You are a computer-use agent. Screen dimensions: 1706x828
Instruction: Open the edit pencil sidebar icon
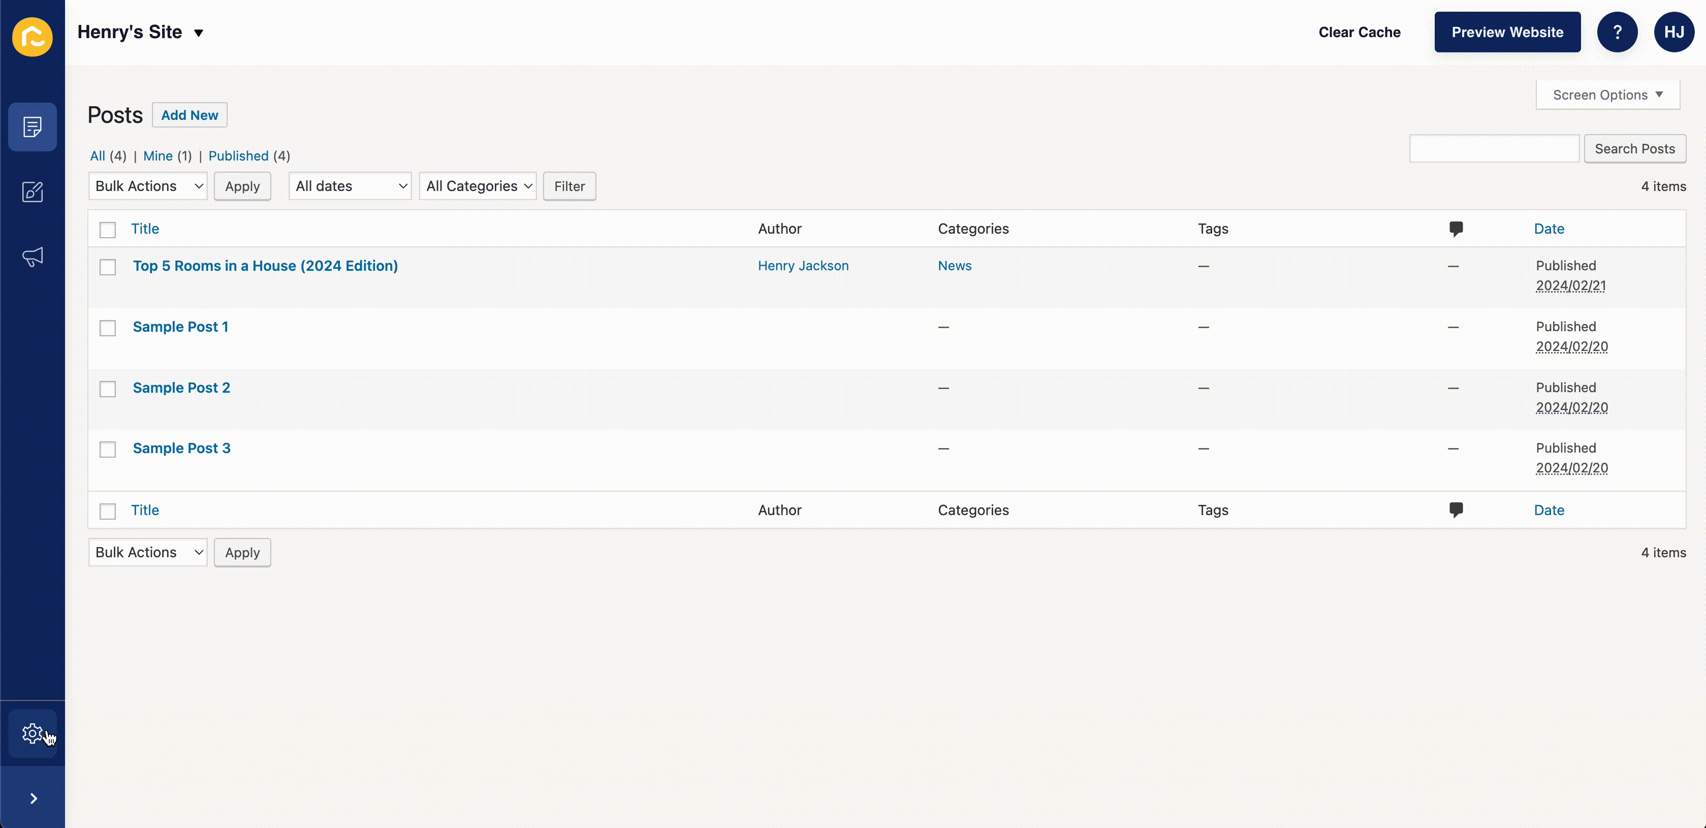pos(32,192)
